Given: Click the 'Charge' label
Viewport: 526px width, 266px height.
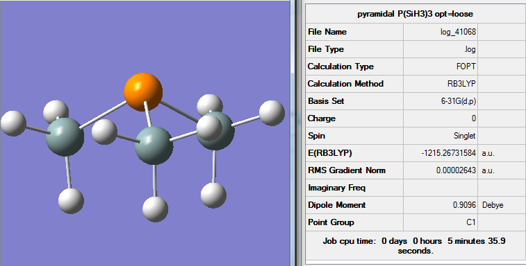Looking at the screenshot, I should [322, 118].
